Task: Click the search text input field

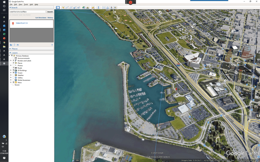Action: (27, 12)
